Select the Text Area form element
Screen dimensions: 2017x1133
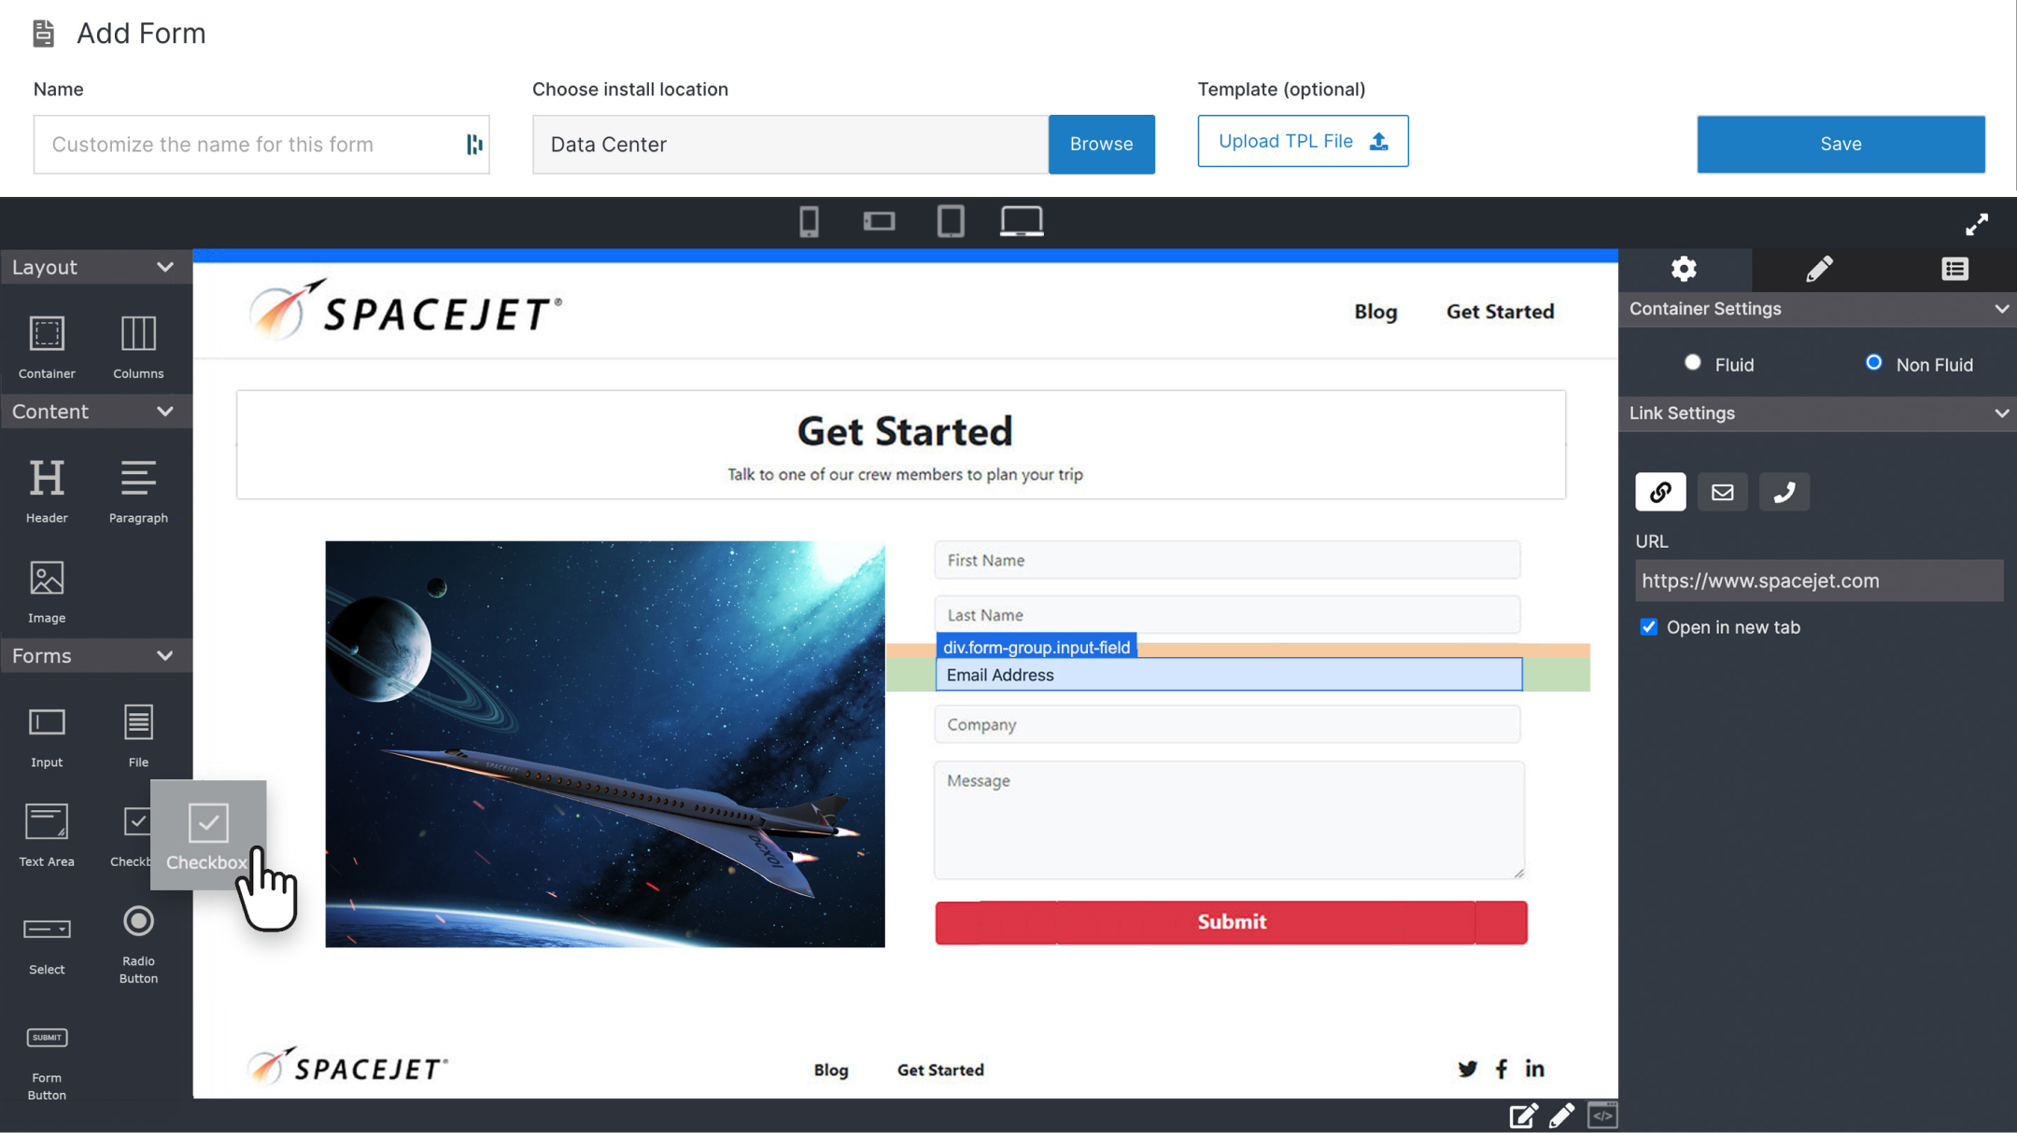[47, 835]
